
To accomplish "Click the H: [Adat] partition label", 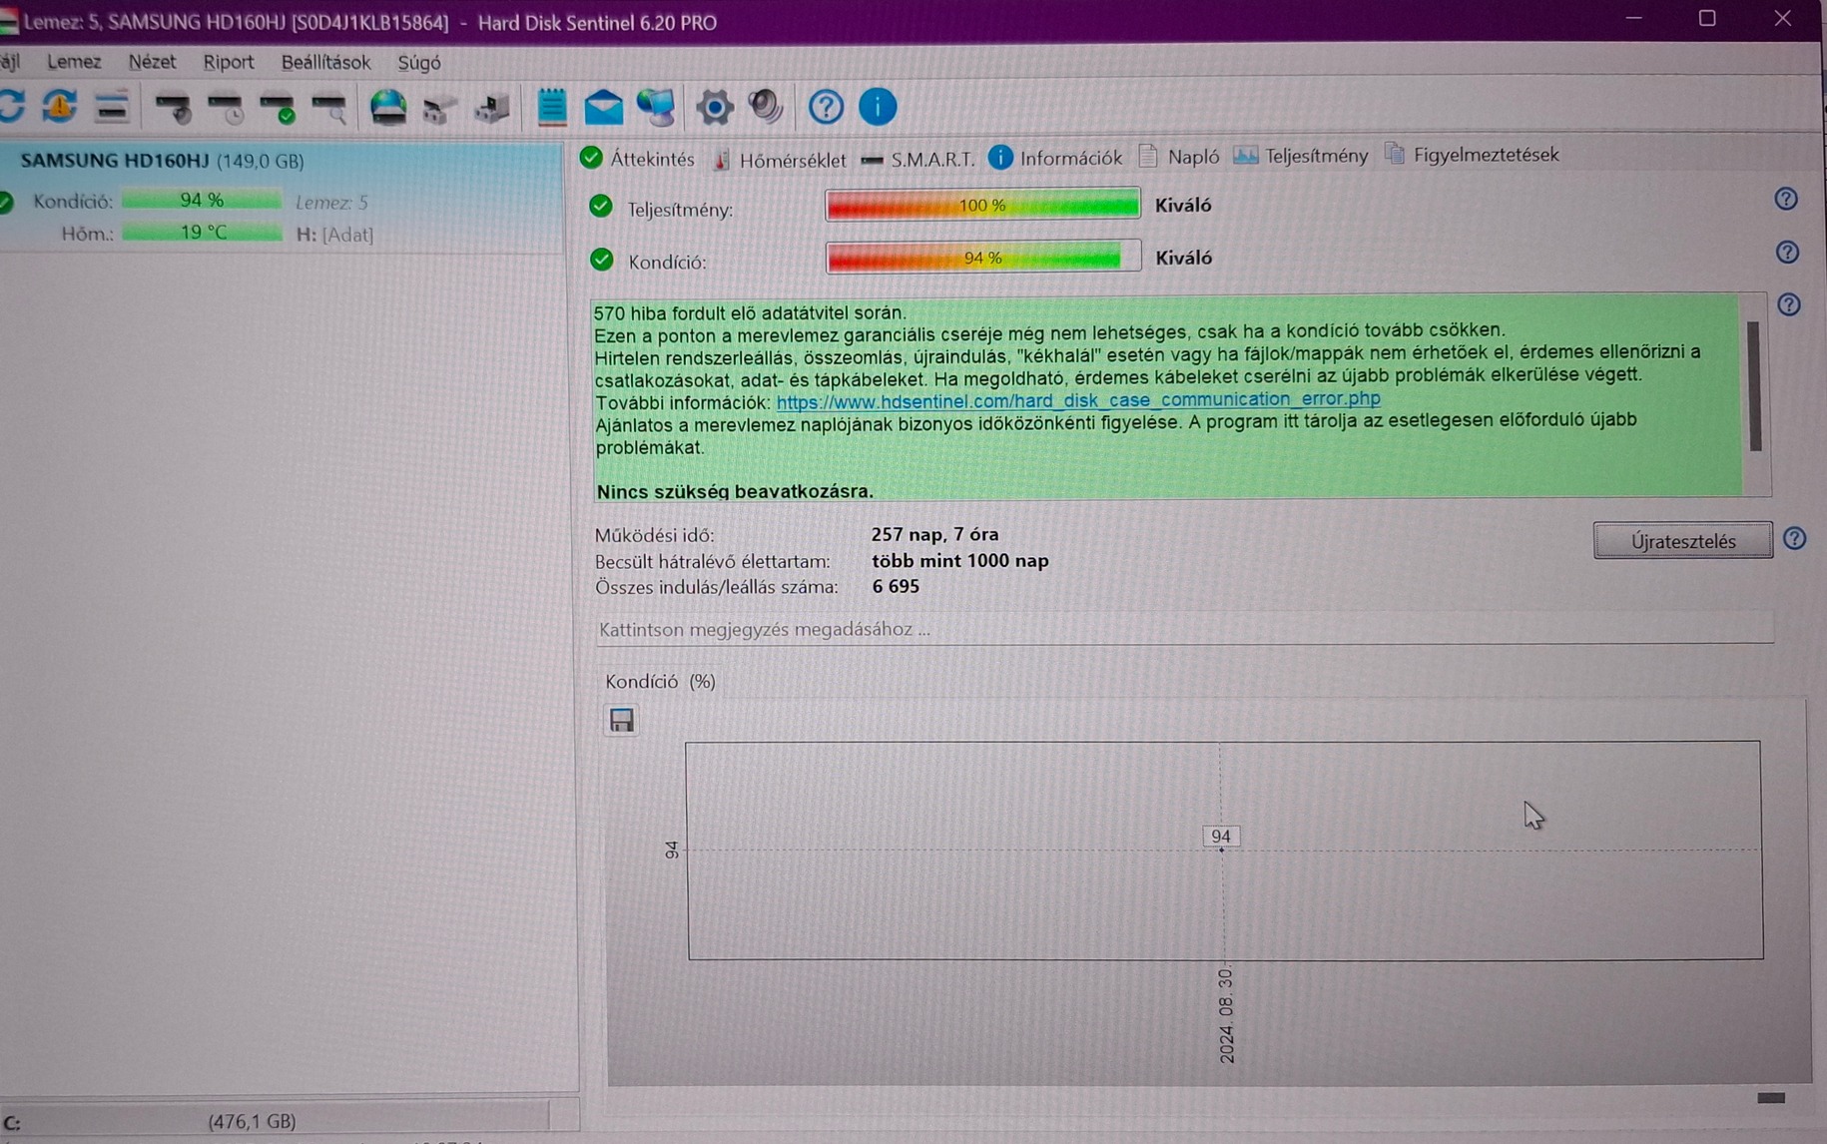I will (335, 235).
